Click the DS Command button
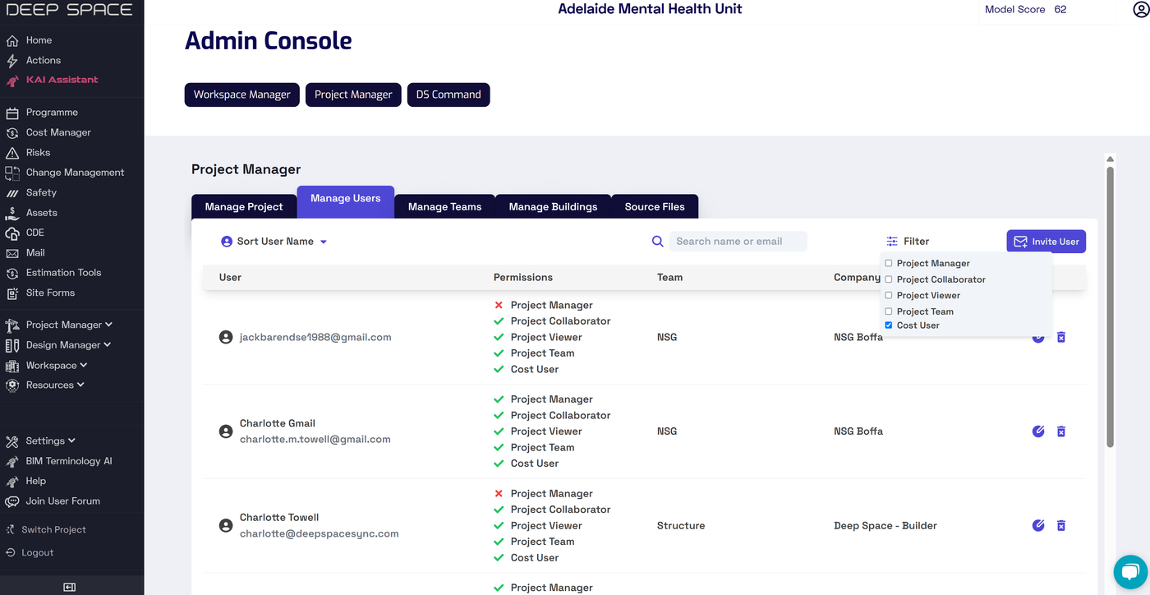 (x=448, y=95)
